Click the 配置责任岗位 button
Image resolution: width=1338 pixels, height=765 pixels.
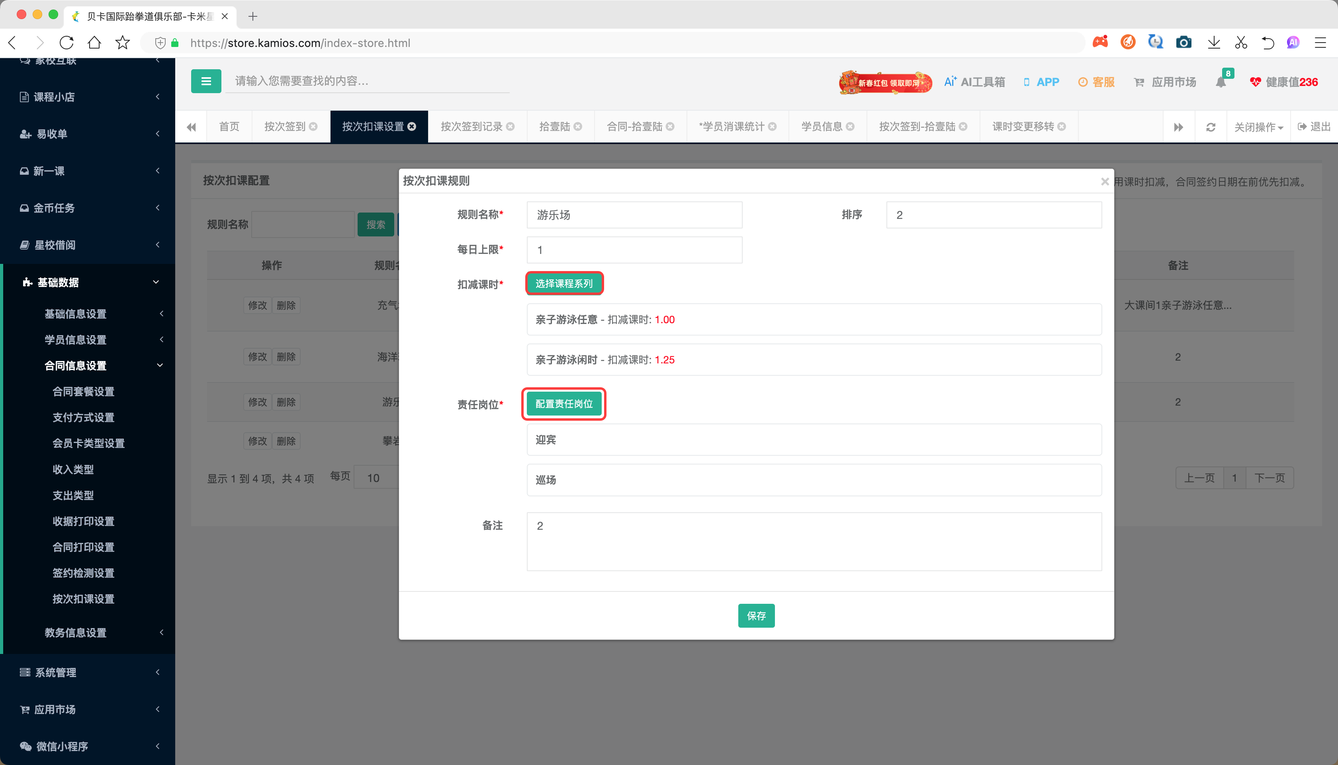tap(564, 404)
